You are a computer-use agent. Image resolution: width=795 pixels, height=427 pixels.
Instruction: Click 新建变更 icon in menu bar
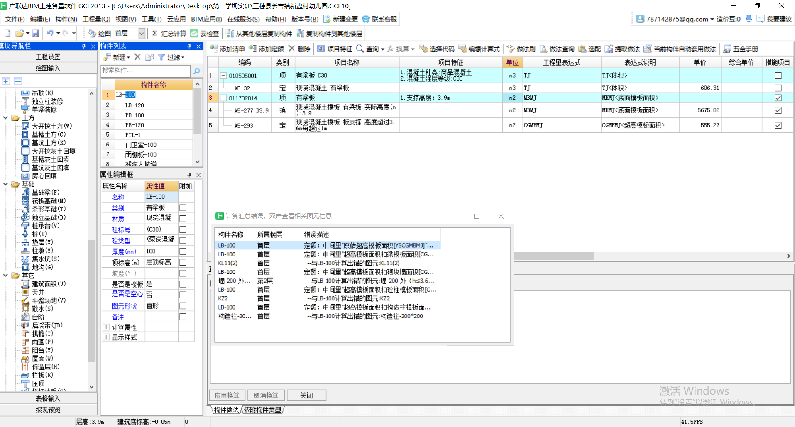click(x=327, y=19)
